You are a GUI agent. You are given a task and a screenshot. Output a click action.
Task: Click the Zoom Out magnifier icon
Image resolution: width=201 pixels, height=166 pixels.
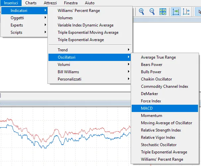[x=152, y=12]
